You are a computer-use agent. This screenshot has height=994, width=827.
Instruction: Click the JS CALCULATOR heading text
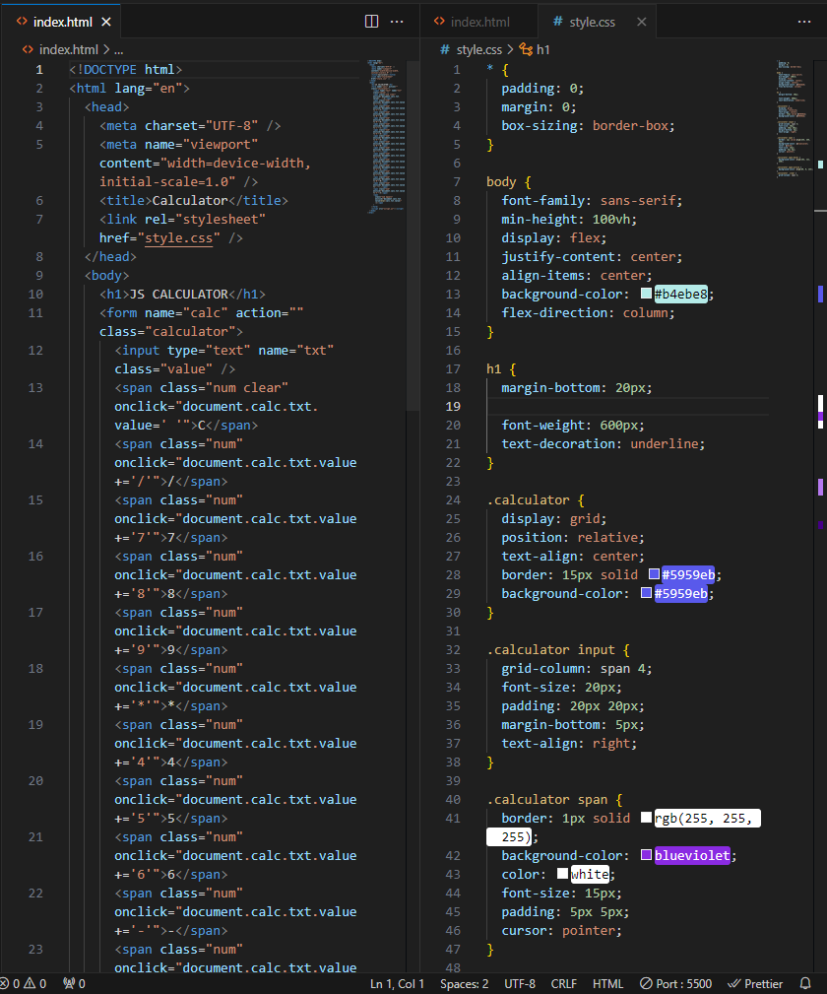coord(179,295)
